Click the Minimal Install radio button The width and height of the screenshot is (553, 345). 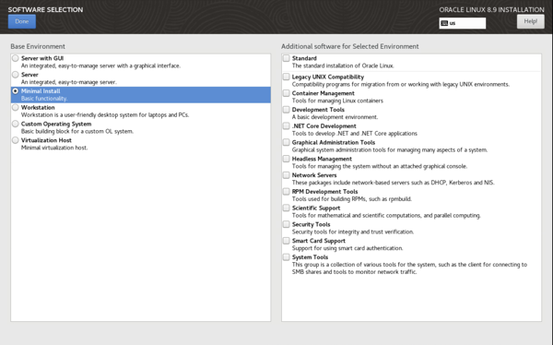(15, 90)
